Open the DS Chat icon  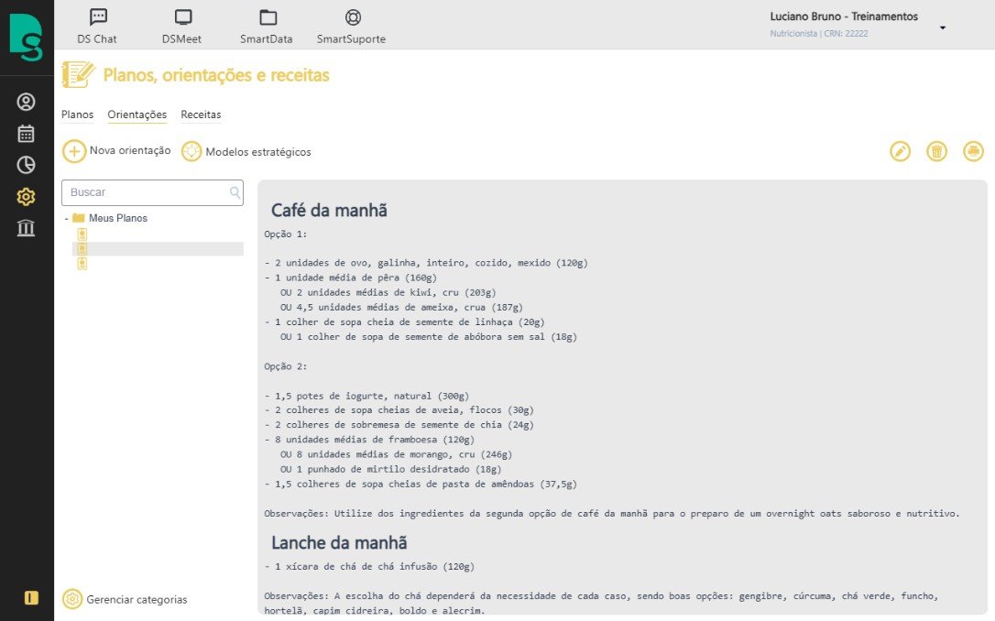tap(98, 17)
